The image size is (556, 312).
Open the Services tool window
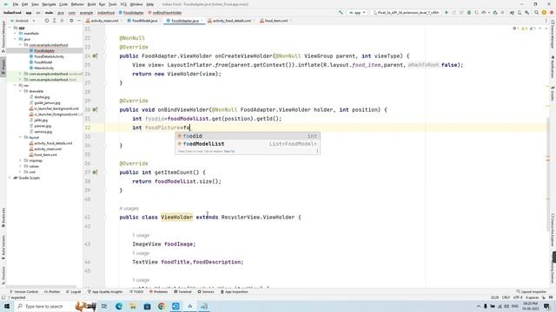(206, 292)
